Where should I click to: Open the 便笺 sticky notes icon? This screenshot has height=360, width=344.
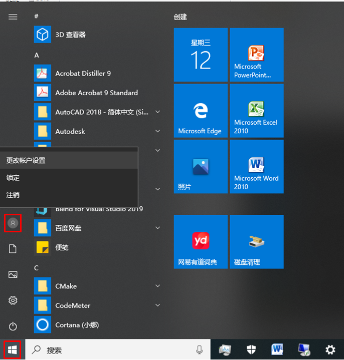pyautogui.click(x=43, y=247)
